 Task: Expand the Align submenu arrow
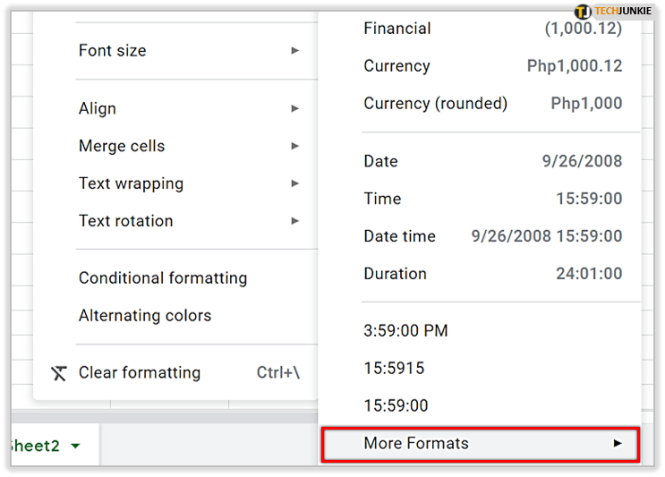point(294,108)
